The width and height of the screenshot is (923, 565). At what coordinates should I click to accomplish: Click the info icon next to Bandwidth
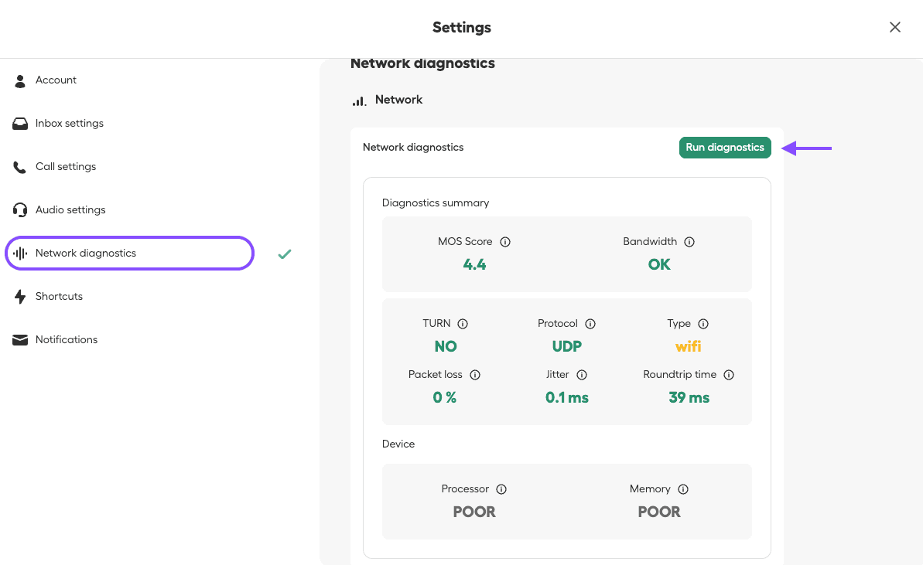689,242
